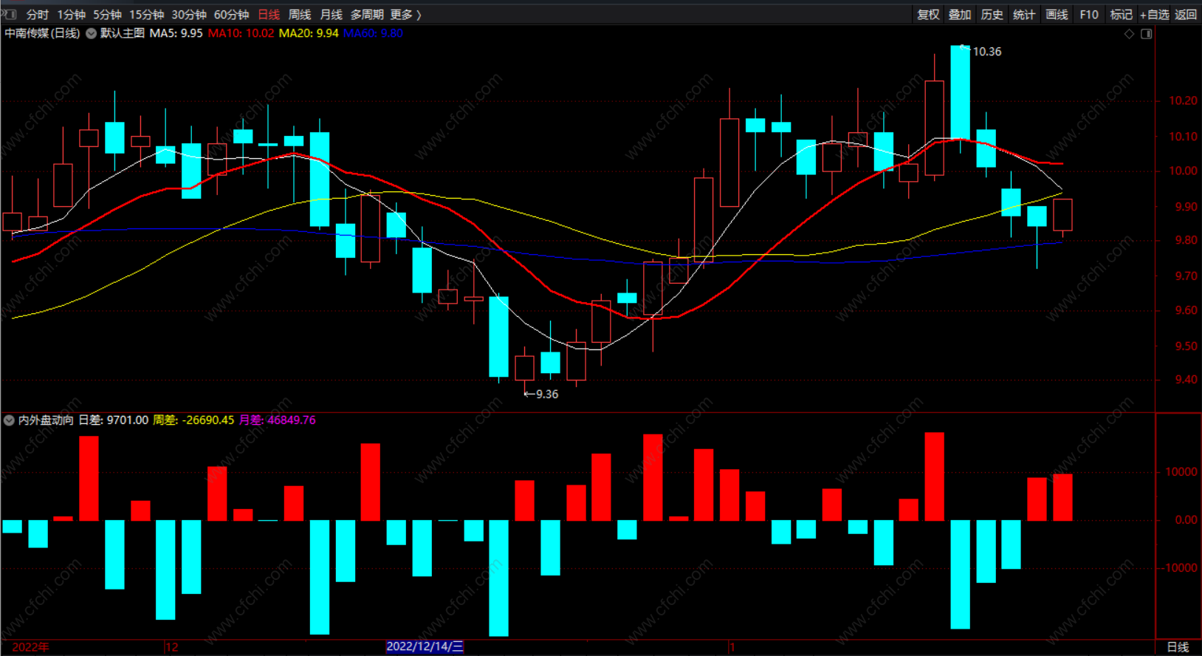This screenshot has width=1202, height=656.
Task: Click the 月差: 46849.76 value
Action: (277, 420)
